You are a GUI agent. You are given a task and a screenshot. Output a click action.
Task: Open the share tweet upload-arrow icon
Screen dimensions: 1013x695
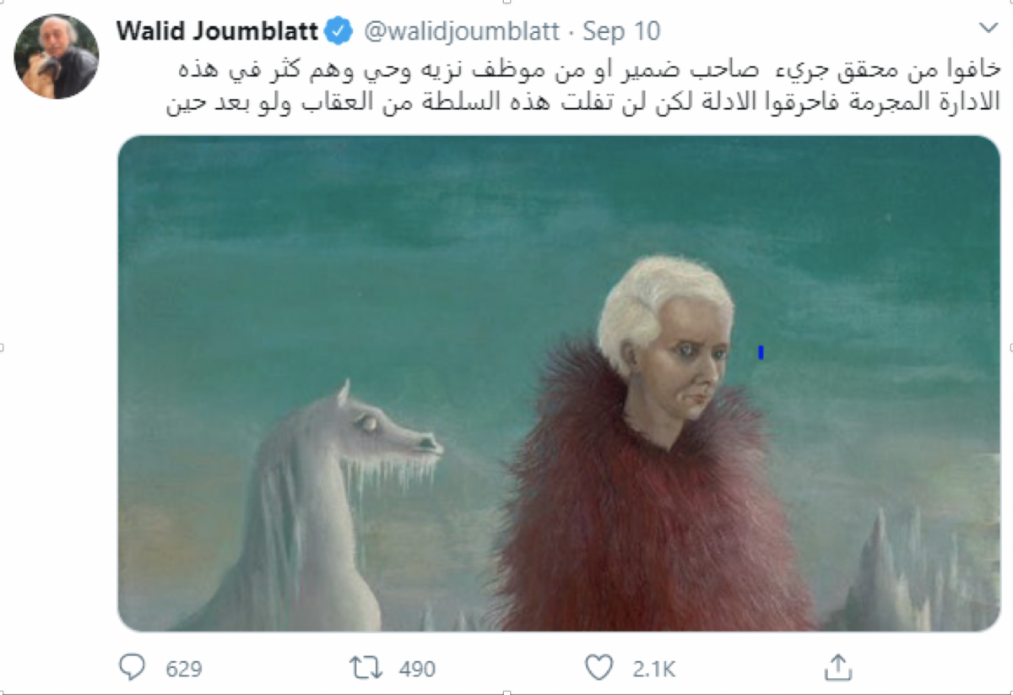coord(837,666)
